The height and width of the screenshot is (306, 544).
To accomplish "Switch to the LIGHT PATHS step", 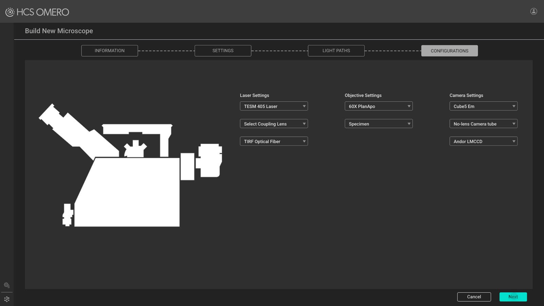I will coord(336,51).
